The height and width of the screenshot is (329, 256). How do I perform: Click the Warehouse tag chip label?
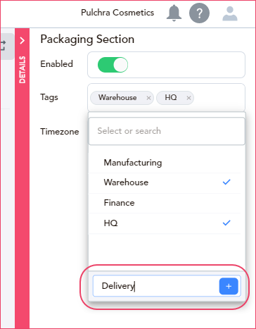coord(117,97)
